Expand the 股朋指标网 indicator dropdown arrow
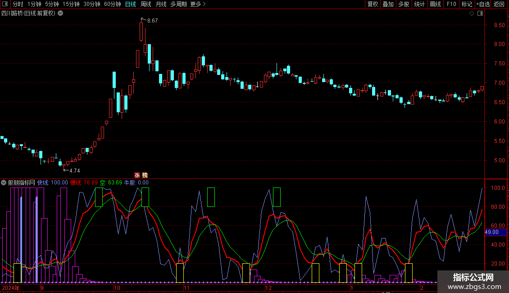The height and width of the screenshot is (293, 509). click(4, 183)
